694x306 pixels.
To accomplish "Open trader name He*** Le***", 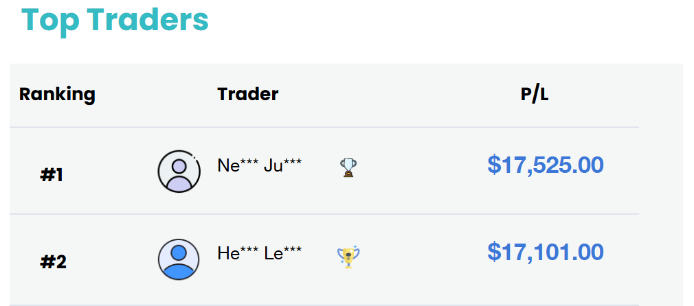I will 260,253.
